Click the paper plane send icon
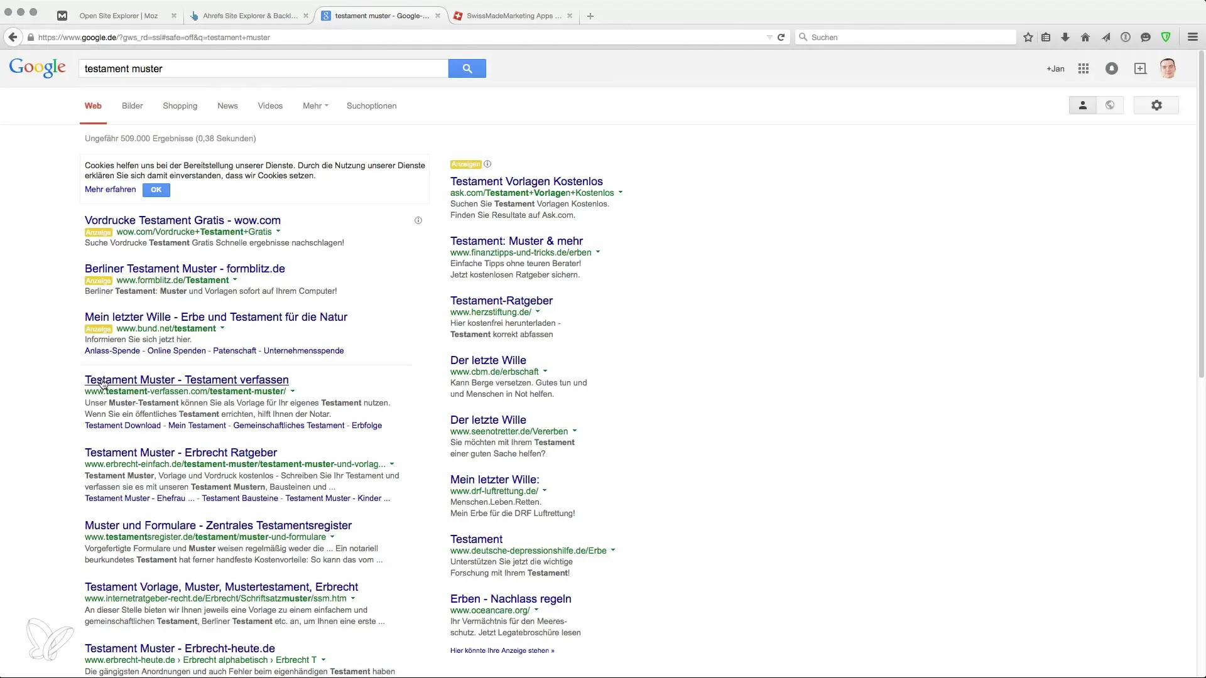The width and height of the screenshot is (1206, 678). point(1105,37)
